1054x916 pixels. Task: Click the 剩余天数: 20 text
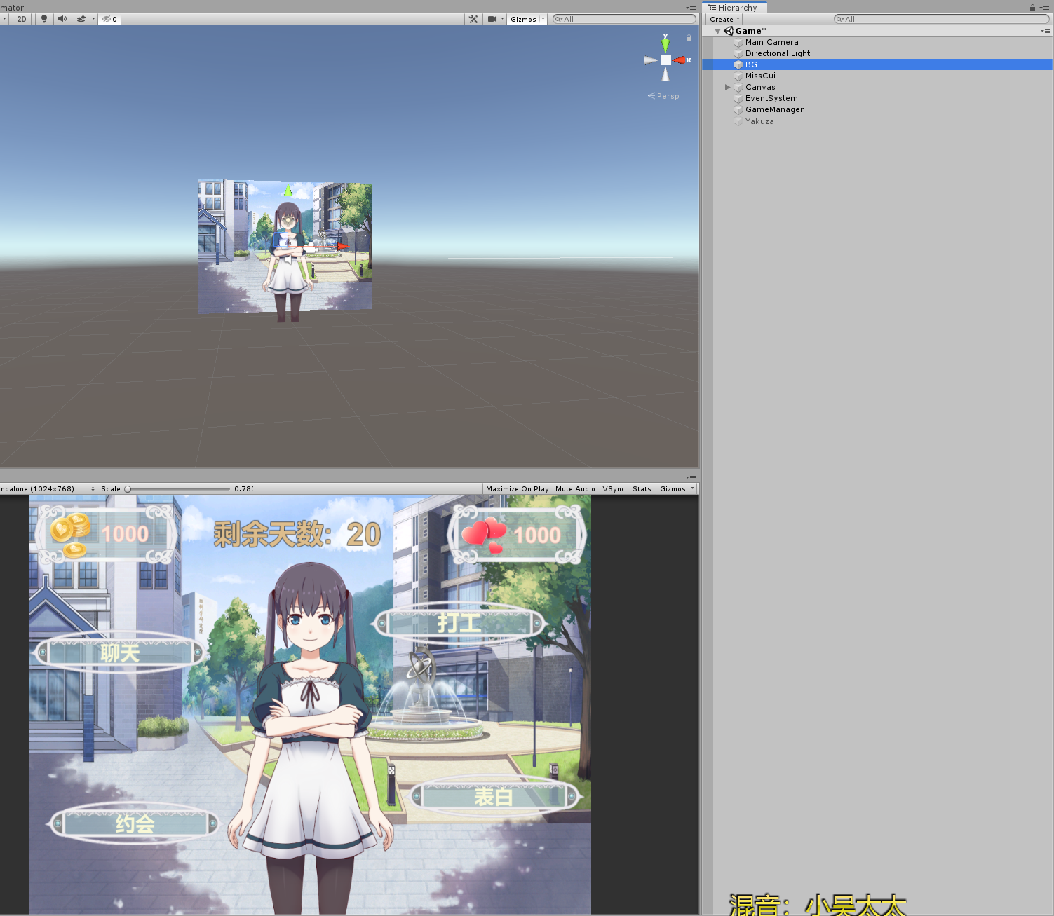click(x=297, y=535)
